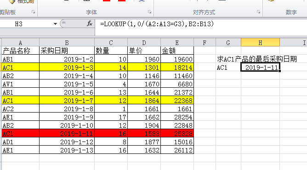Click the fx insert function icon
The width and height of the screenshot is (307, 170).
point(90,24)
